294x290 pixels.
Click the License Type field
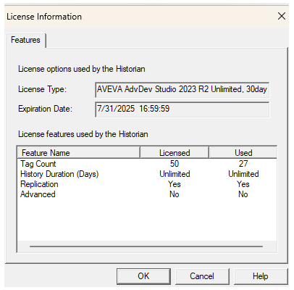(182, 90)
